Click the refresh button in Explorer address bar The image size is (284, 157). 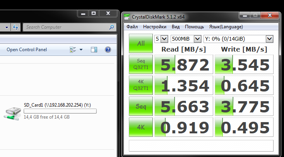point(15,27)
